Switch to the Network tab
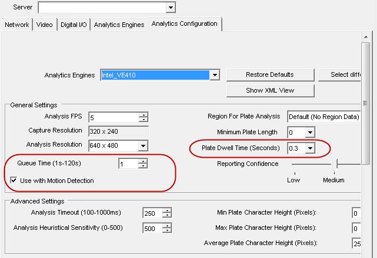This screenshot has height=258, width=377. 16,25
